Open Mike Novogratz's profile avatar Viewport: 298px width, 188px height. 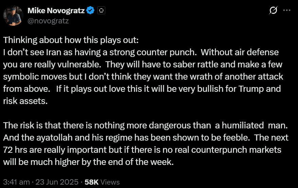[13, 16]
